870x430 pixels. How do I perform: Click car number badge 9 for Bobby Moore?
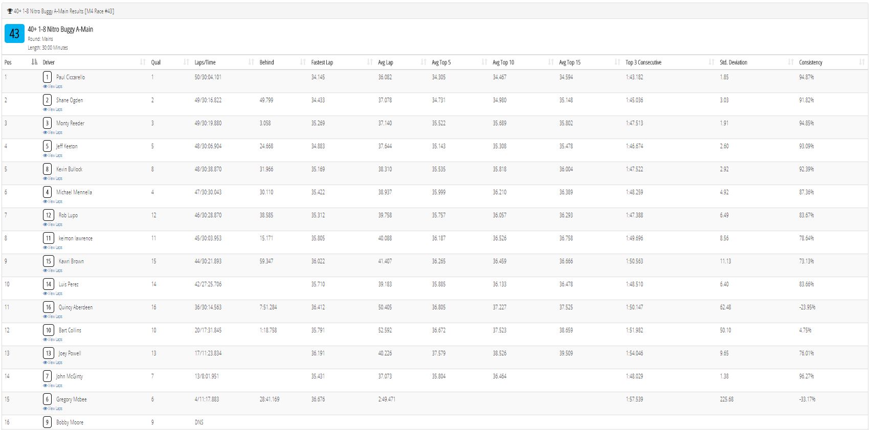47,422
